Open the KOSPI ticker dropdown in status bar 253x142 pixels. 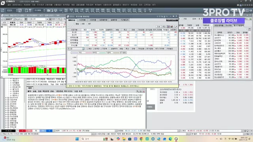pos(116,131)
